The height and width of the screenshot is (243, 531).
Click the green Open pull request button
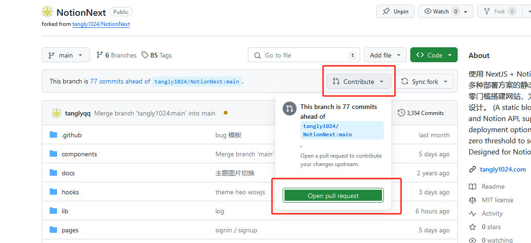[x=333, y=196]
